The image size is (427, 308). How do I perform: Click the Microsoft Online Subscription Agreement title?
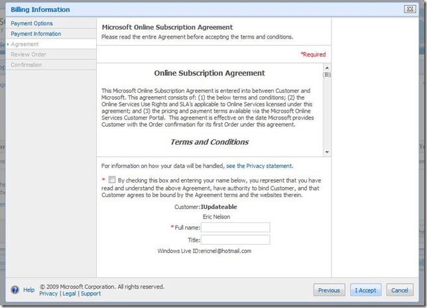click(x=167, y=27)
